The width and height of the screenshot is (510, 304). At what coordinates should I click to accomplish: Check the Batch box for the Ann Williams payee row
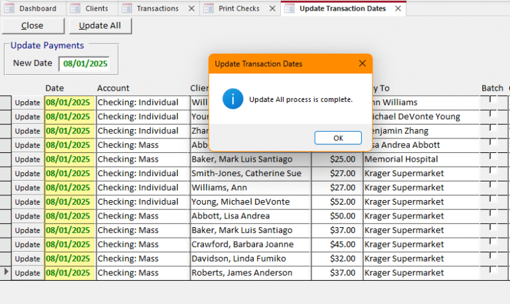tap(492, 99)
